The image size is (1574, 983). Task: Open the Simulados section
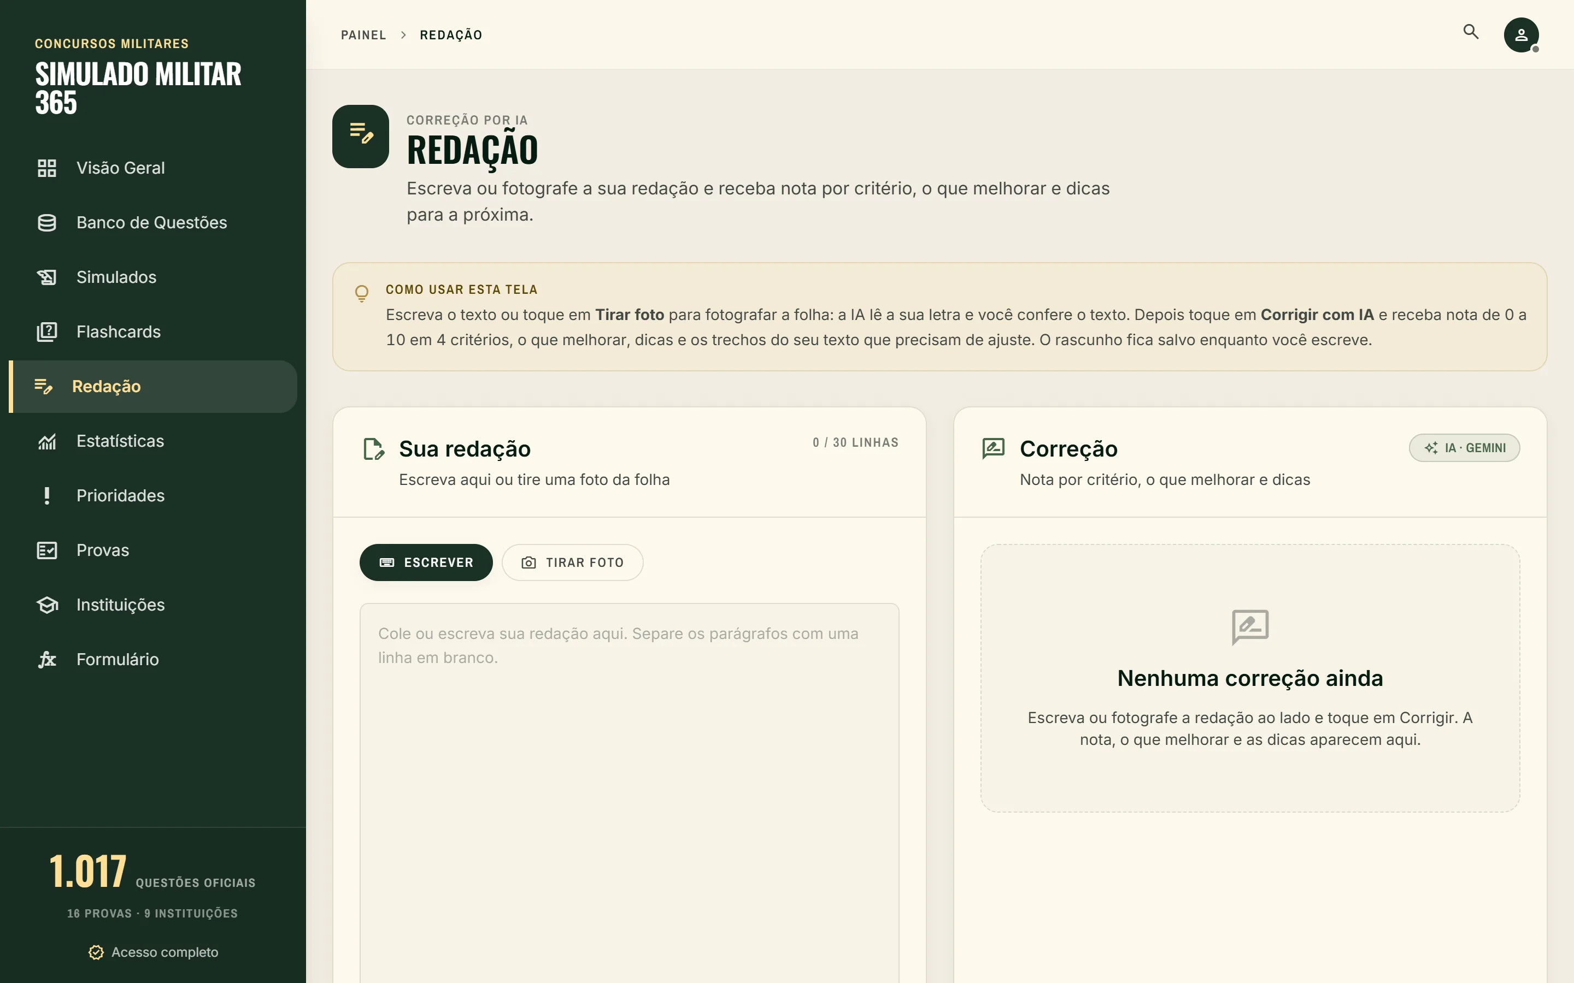[153, 277]
